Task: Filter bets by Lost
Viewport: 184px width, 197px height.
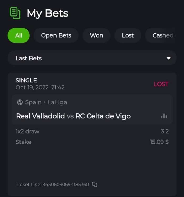Action: (x=128, y=35)
